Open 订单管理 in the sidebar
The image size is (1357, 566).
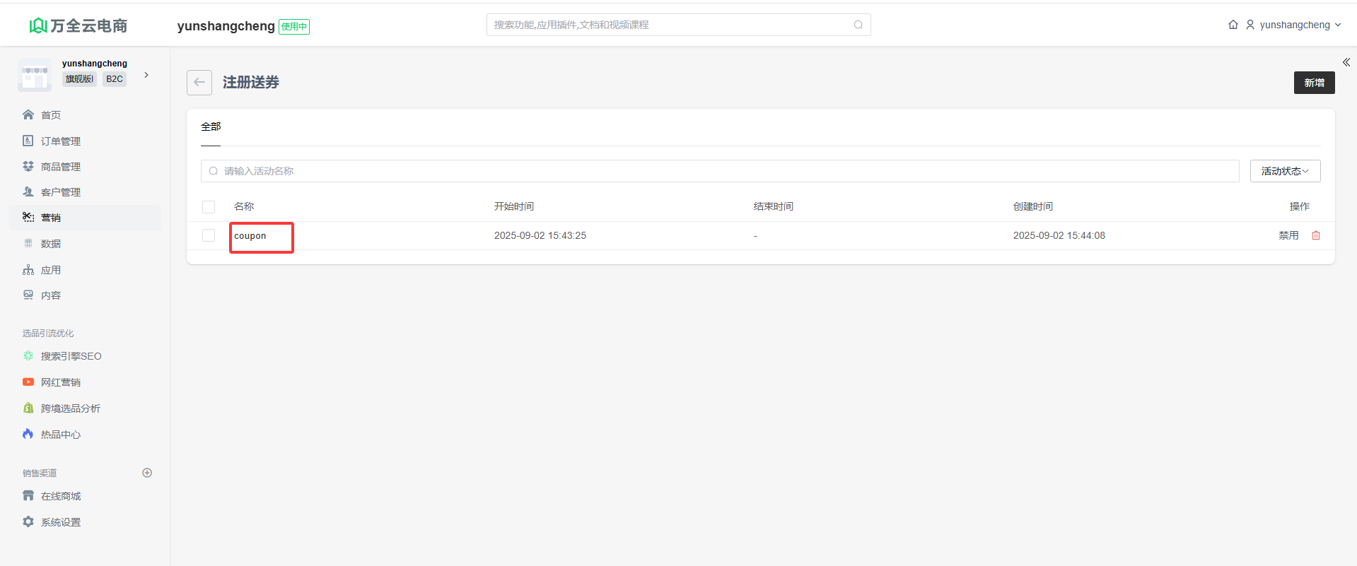(60, 141)
